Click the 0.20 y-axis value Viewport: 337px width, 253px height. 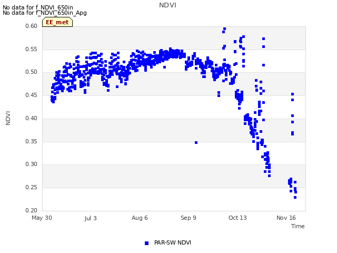[x=31, y=210]
